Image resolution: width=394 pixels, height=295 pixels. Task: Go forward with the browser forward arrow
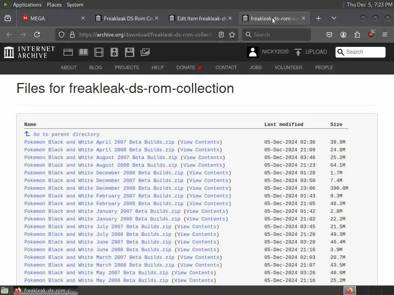[23, 34]
